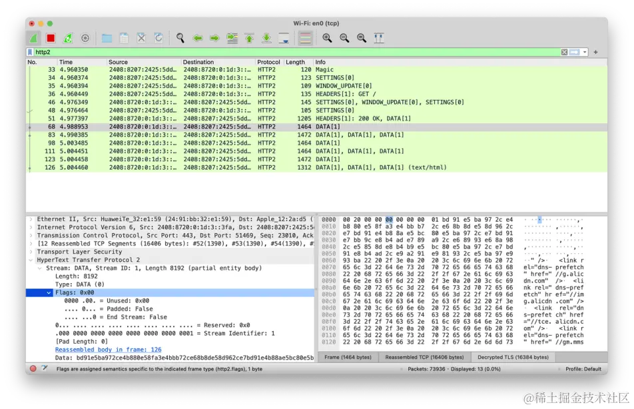634x409 pixels.
Task: Switch to Frame (1464 bytes) tab
Action: click(x=348, y=357)
